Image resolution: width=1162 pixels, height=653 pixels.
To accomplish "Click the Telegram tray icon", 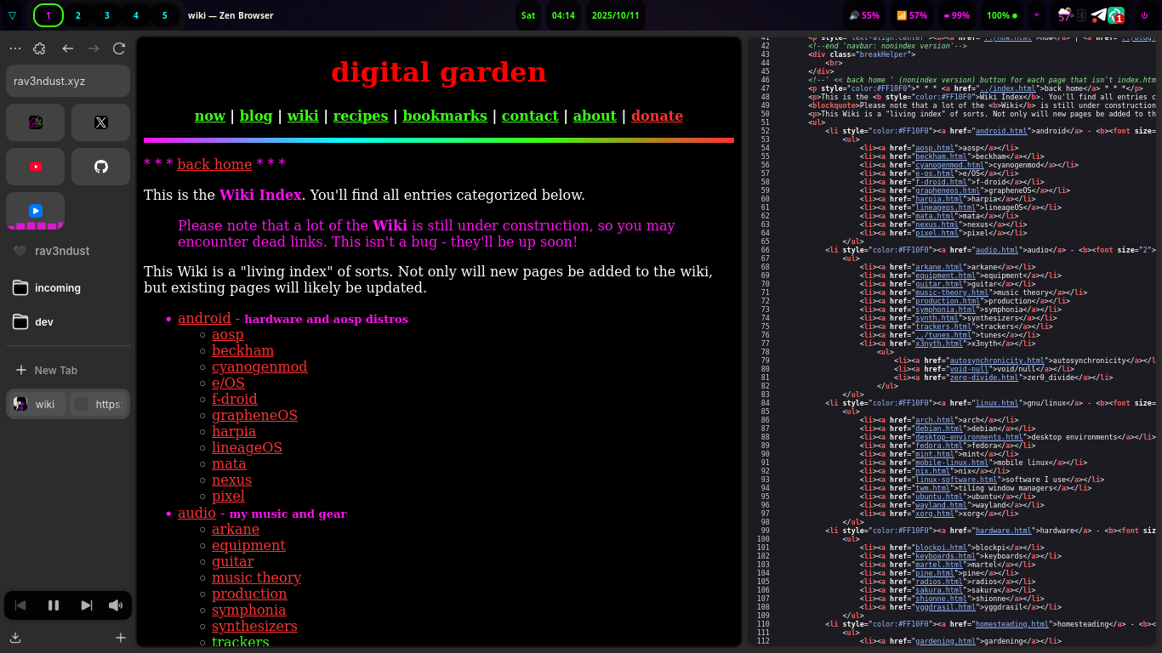I will coord(1099,15).
